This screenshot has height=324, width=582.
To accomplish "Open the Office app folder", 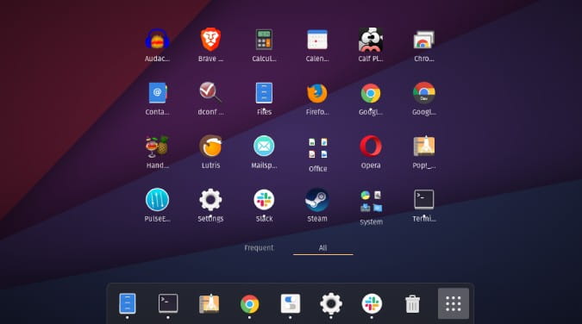I will [x=317, y=148].
